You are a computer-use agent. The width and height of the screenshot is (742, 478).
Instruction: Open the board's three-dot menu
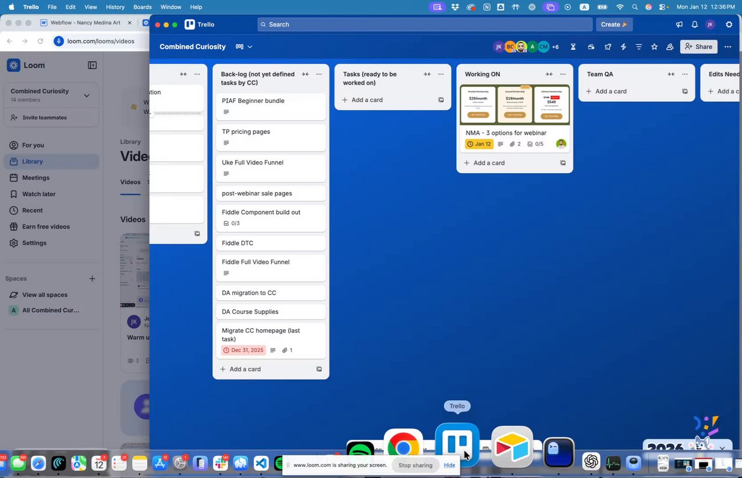click(728, 47)
